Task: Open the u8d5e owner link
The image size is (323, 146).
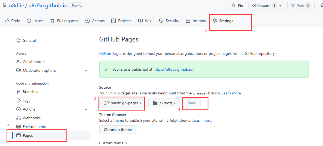Action: click(16, 5)
